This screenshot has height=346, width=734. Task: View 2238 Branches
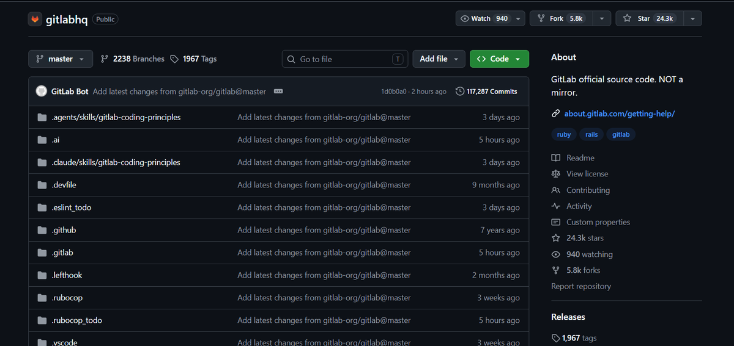click(133, 59)
